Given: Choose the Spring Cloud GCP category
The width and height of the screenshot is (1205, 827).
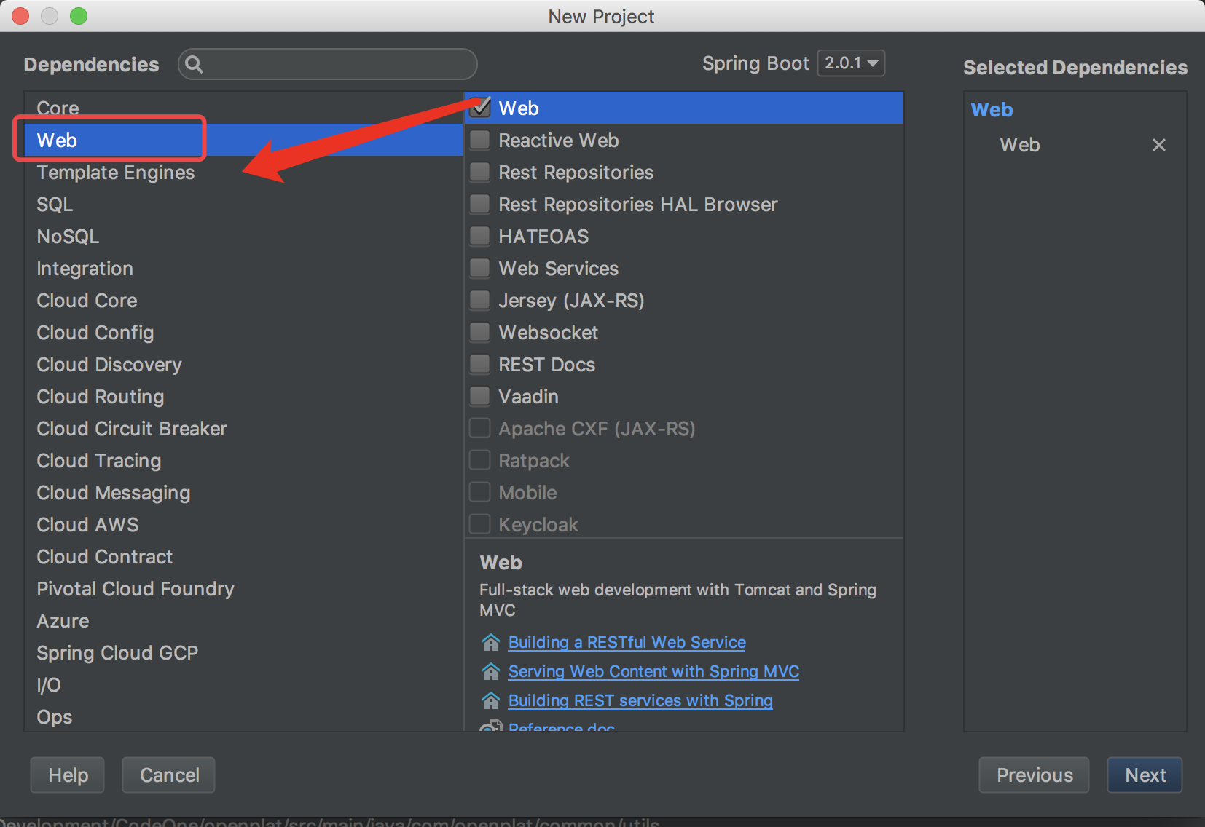Looking at the screenshot, I should (244, 652).
